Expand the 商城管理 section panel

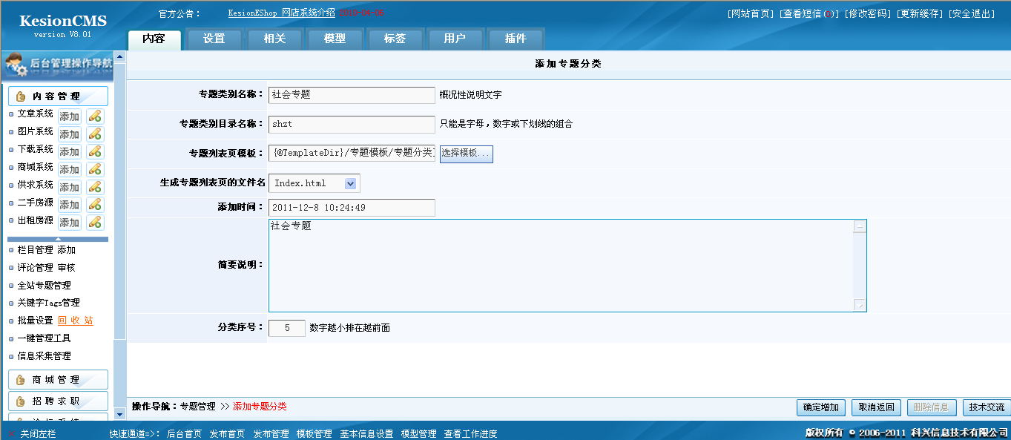(58, 379)
